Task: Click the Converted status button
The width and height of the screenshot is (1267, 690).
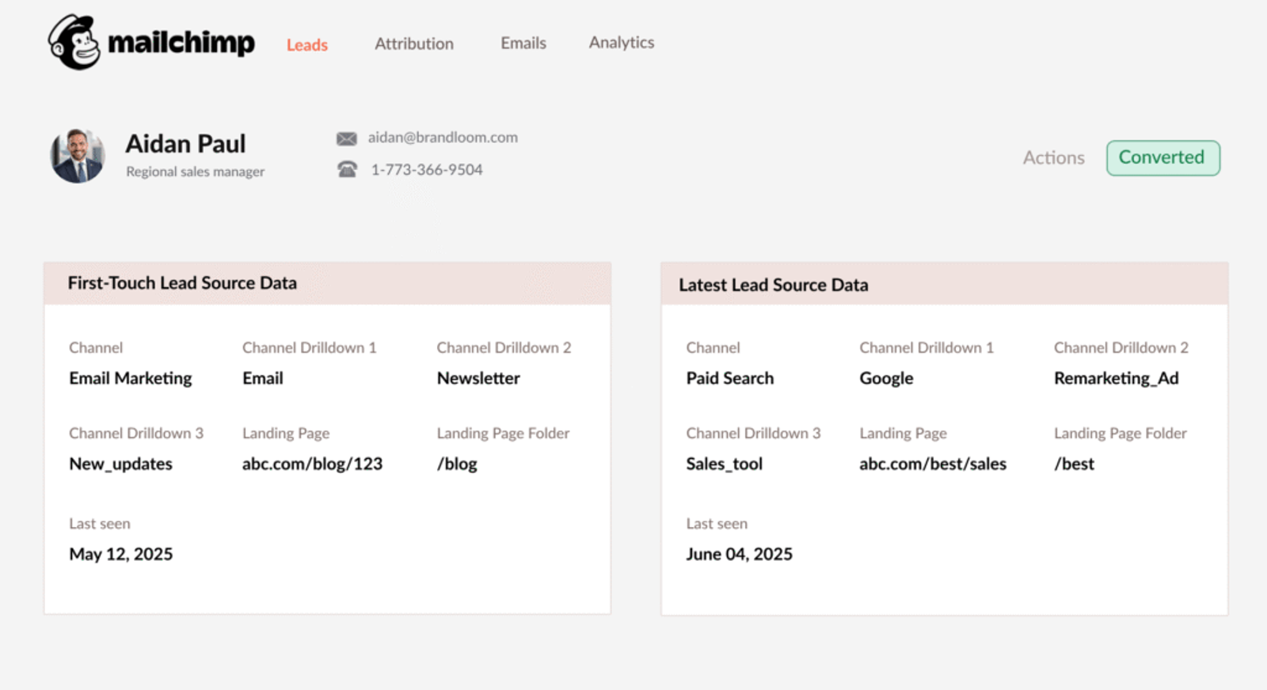Action: (x=1162, y=157)
